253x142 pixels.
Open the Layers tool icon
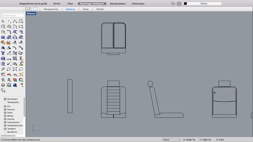pyautogui.click(x=15, y=80)
